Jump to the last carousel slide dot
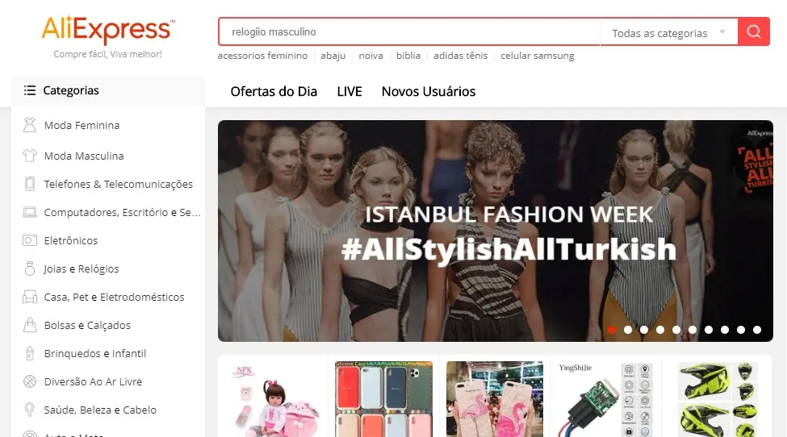787x437 pixels. (x=756, y=330)
